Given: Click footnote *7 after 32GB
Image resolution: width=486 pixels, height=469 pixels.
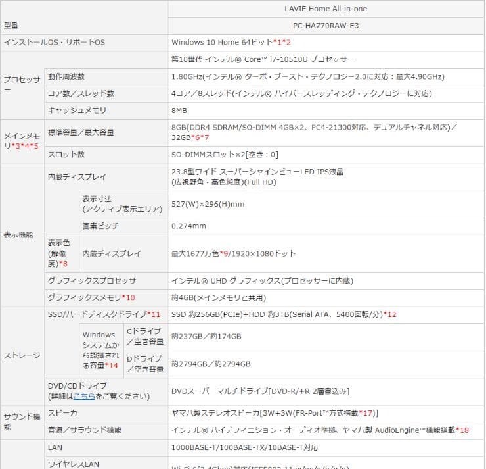Looking at the screenshot, I should pos(204,137).
